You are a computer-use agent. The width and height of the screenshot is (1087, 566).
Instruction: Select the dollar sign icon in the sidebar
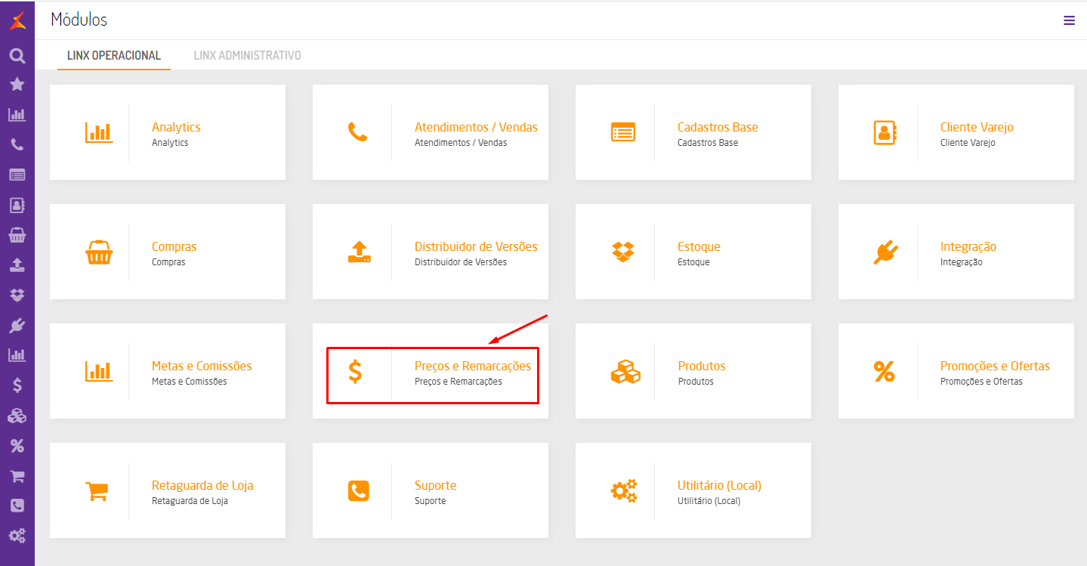(x=17, y=385)
